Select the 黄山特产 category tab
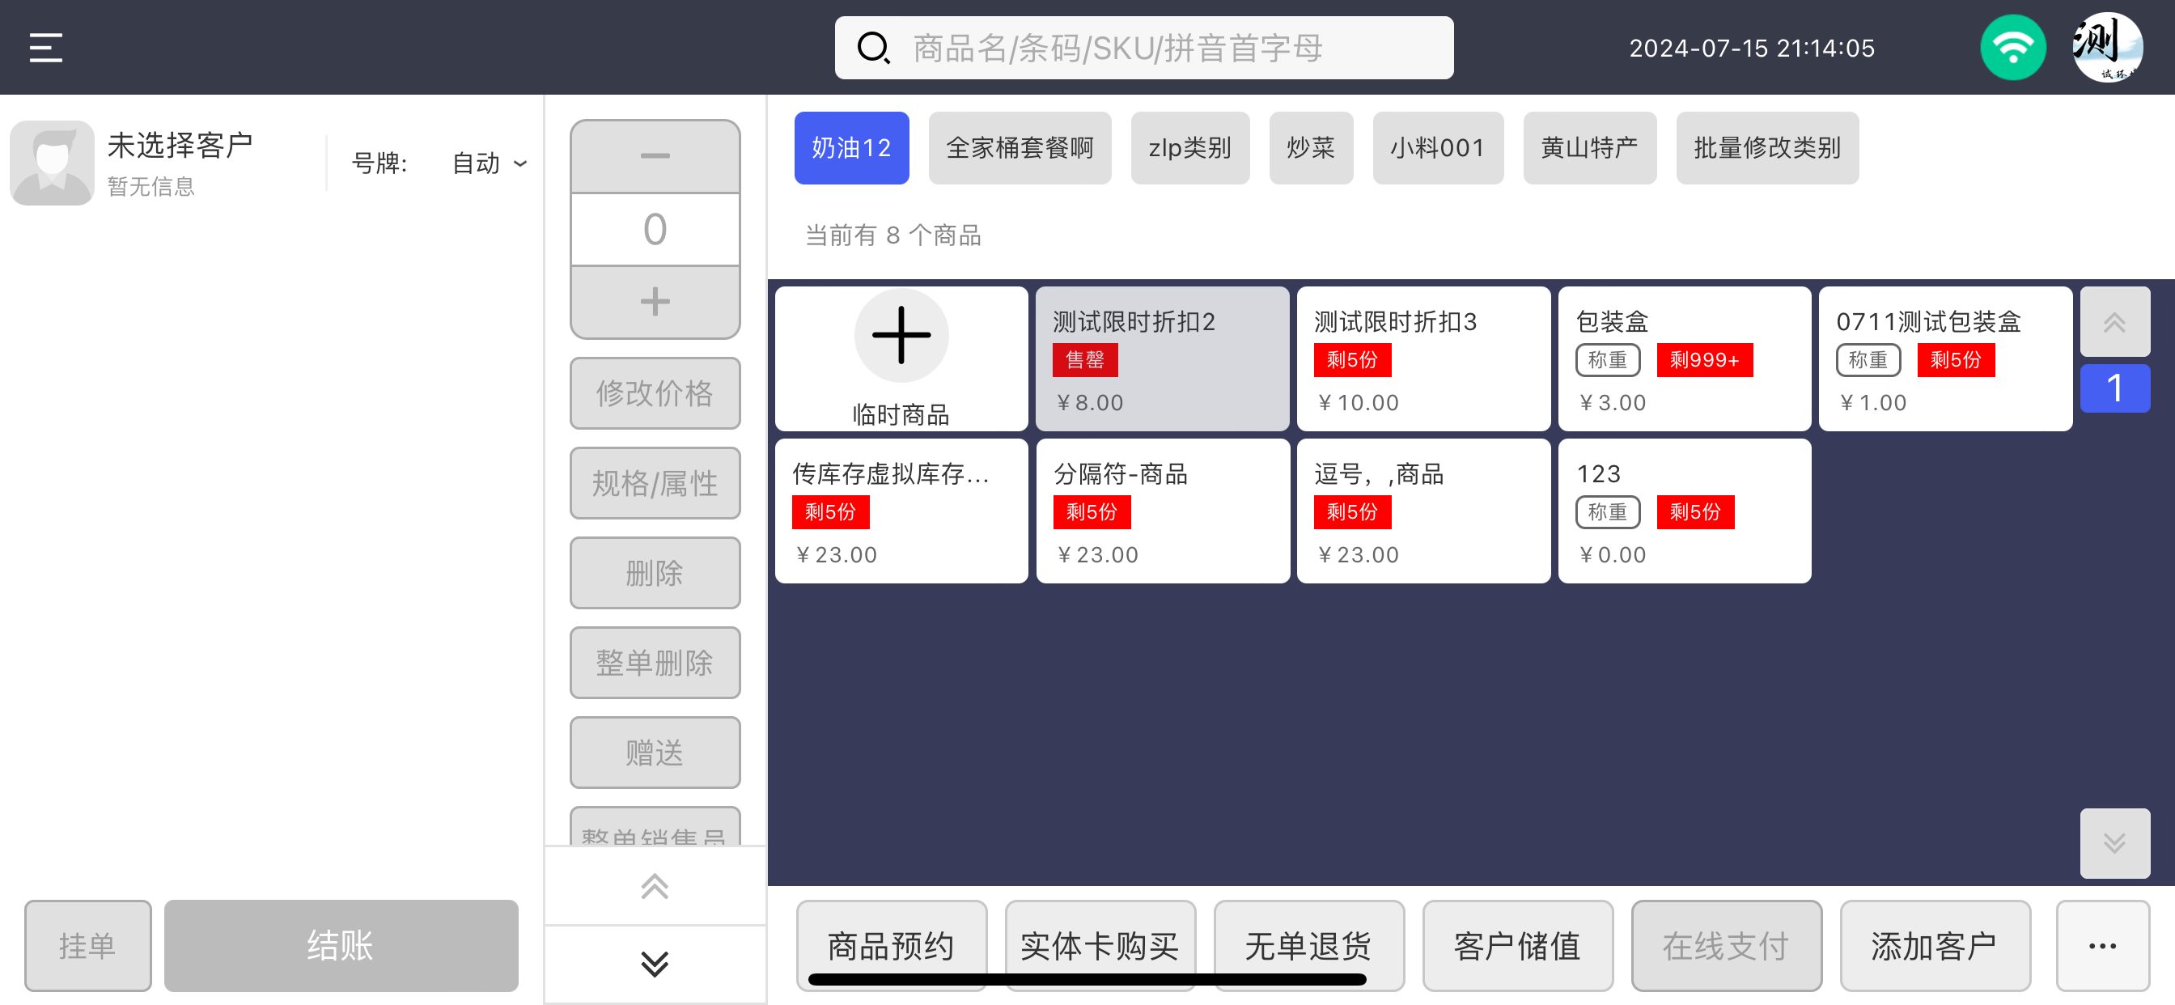This screenshot has width=2175, height=1005. 1589,148
